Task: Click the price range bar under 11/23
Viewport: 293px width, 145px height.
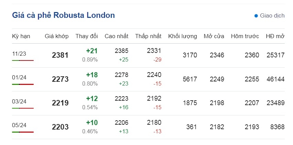Action: pyautogui.click(x=23, y=60)
